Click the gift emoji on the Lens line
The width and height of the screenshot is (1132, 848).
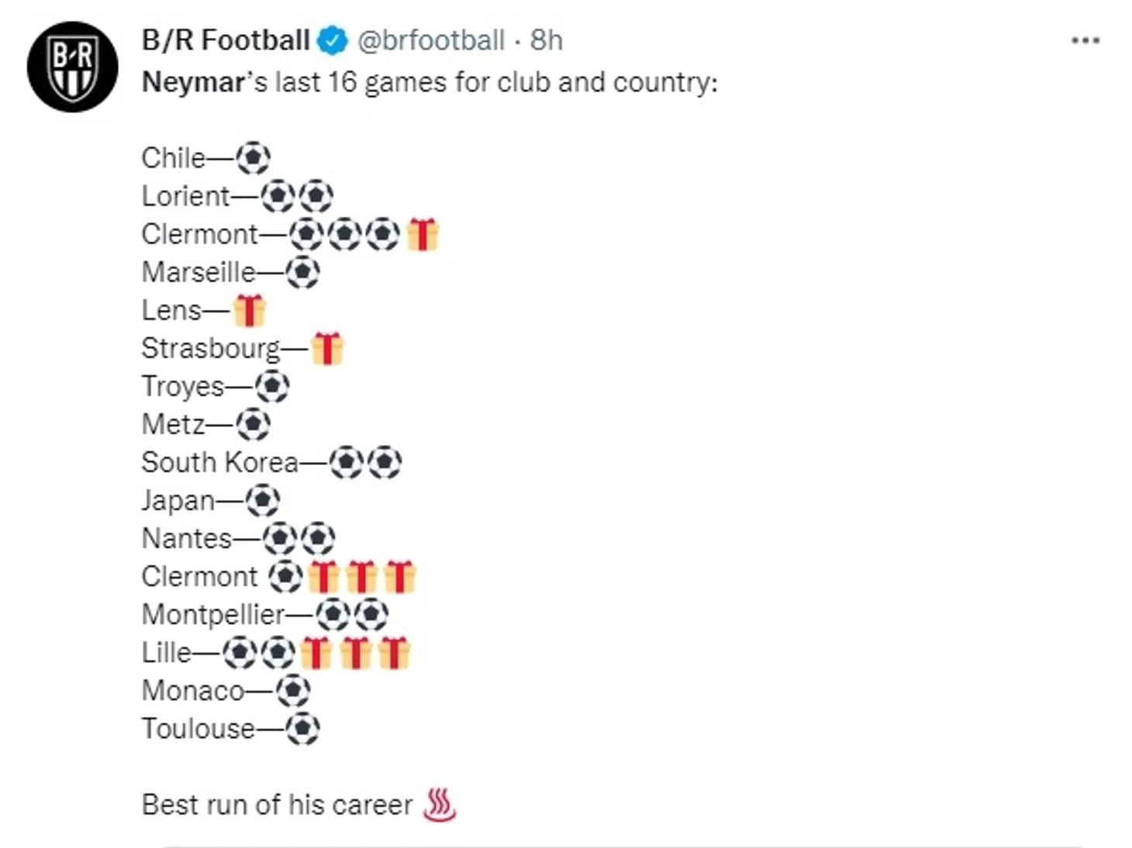pyautogui.click(x=249, y=310)
